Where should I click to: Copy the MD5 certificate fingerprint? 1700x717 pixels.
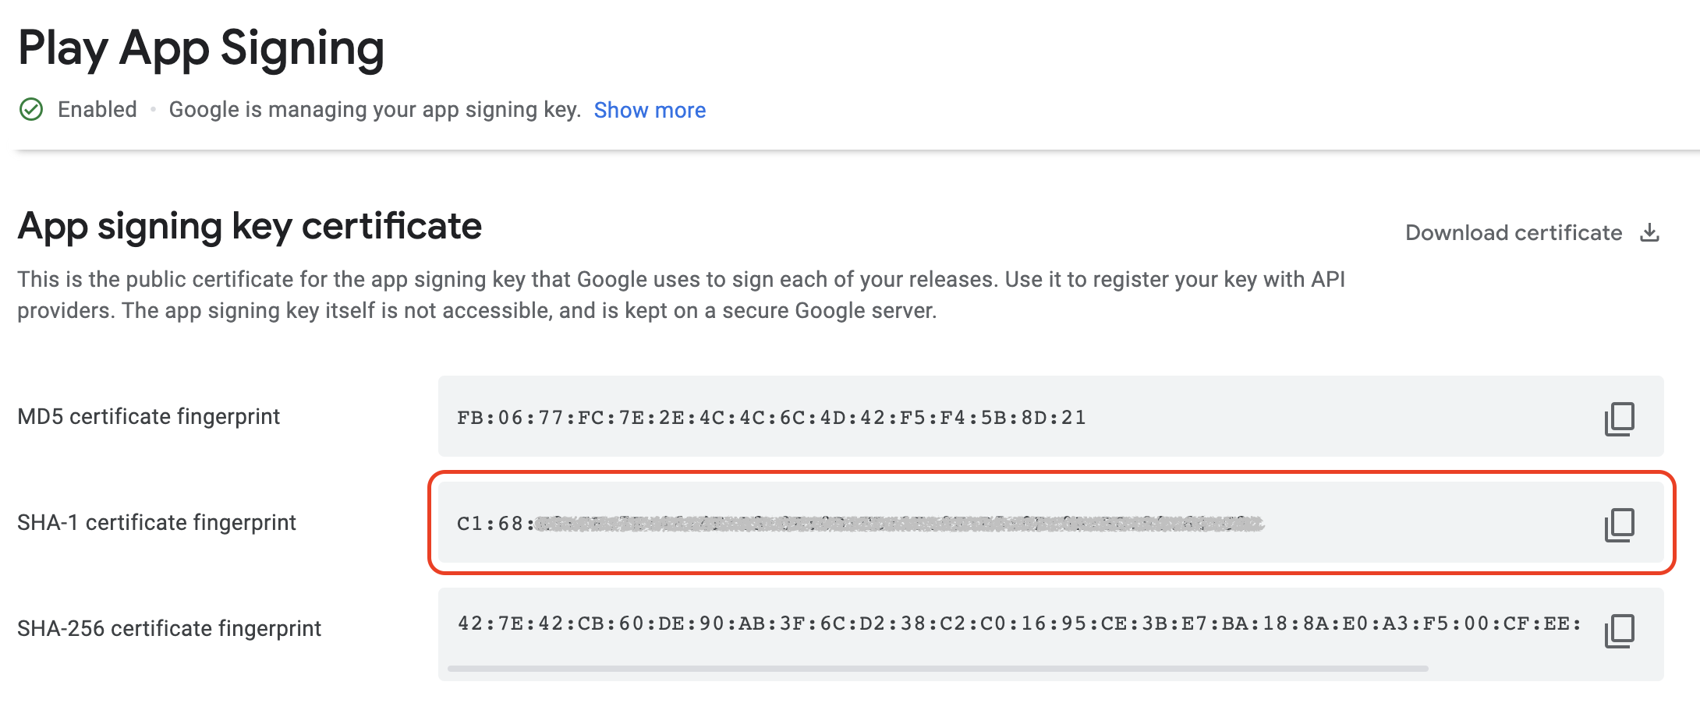click(1619, 419)
